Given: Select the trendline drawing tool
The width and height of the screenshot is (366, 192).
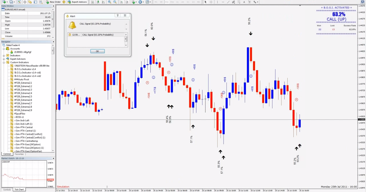Looking at the screenshot, I should click(228, 2).
